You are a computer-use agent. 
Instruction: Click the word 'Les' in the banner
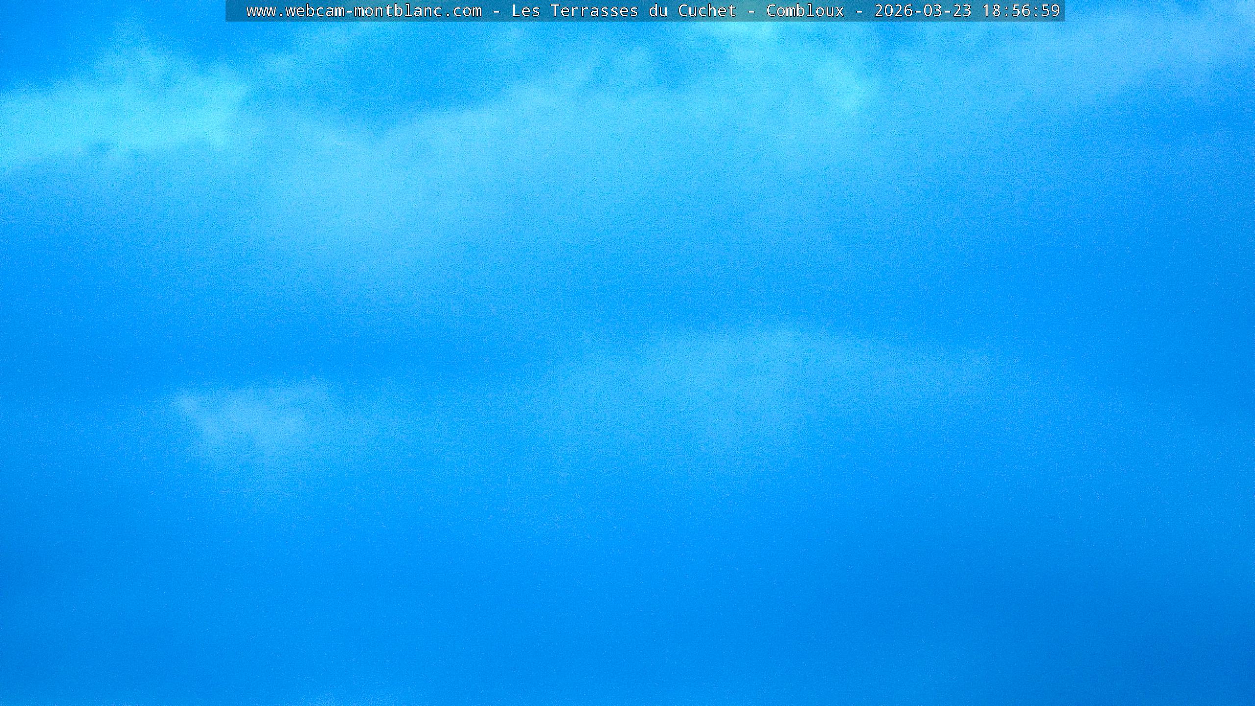click(x=526, y=11)
